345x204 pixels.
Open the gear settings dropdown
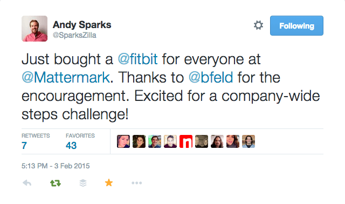click(x=258, y=25)
